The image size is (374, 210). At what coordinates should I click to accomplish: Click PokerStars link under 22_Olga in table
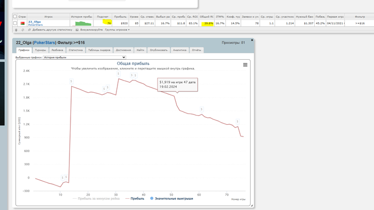(36, 25)
